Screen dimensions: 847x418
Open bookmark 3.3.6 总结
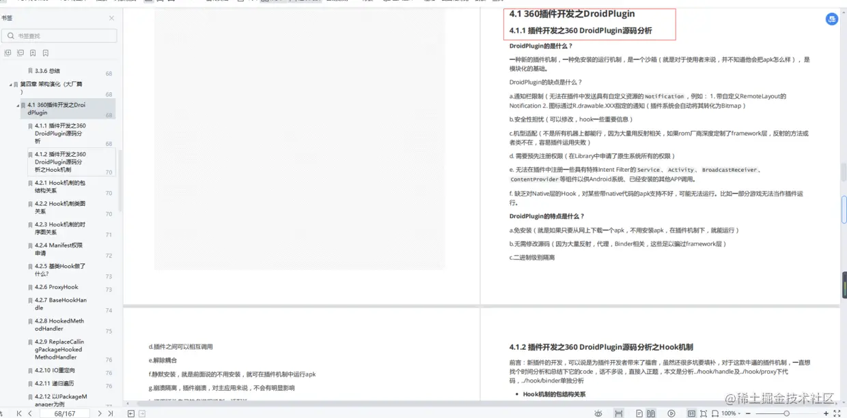coord(47,71)
